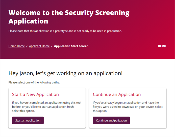Click the slash separator after Applicant Home
This screenshot has width=175, height=137.
[52, 46]
